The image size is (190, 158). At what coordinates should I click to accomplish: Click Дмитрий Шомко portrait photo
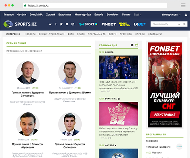click(x=70, y=73)
